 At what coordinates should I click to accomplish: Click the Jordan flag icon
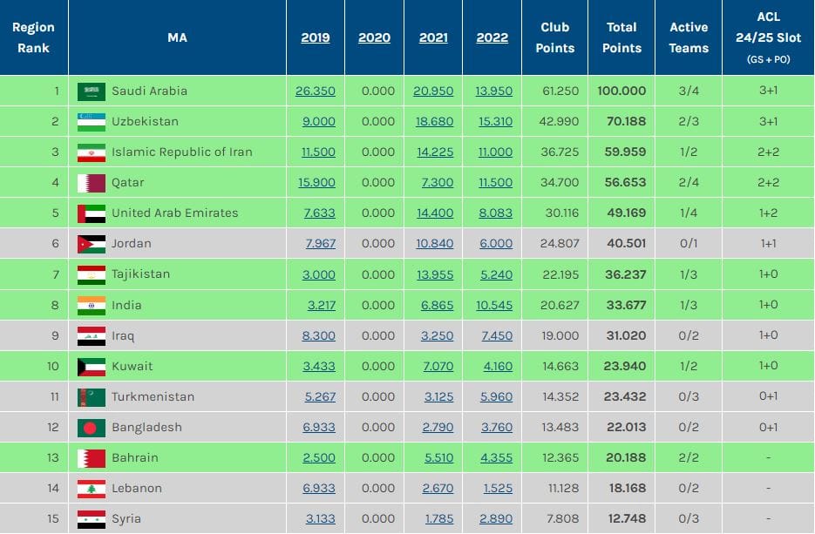pyautogui.click(x=91, y=244)
